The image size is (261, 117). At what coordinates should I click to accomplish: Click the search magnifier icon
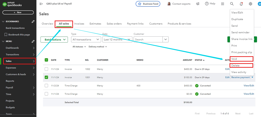(x=232, y=4)
